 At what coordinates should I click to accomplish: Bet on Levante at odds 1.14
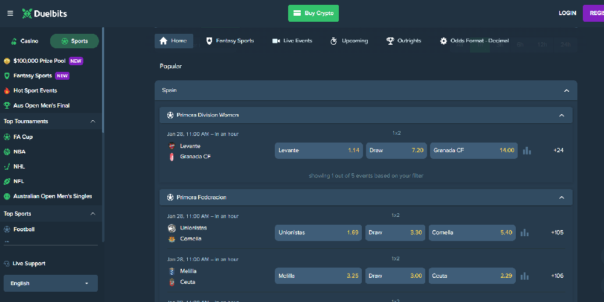318,150
